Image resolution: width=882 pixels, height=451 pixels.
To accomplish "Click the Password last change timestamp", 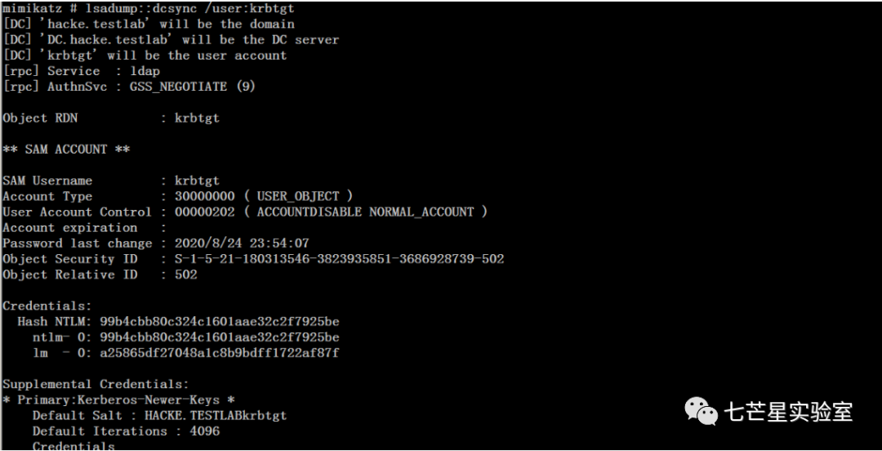I will [242, 243].
